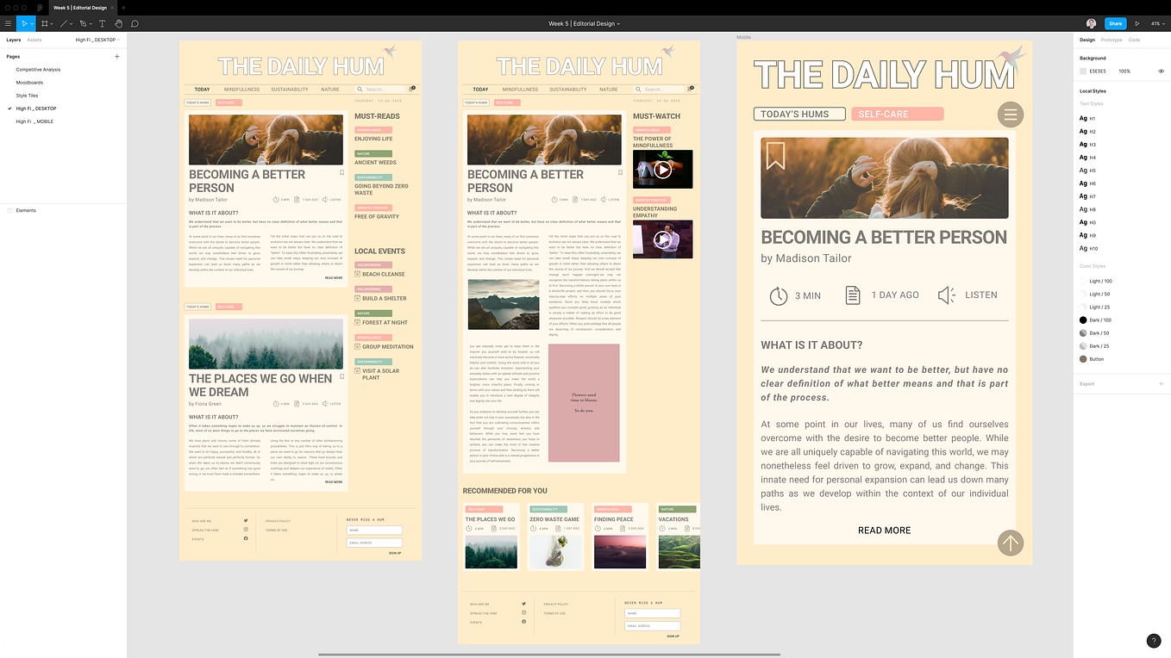The height and width of the screenshot is (658, 1171).
Task: Select the Dark / 100 color style swatch
Action: click(1083, 320)
